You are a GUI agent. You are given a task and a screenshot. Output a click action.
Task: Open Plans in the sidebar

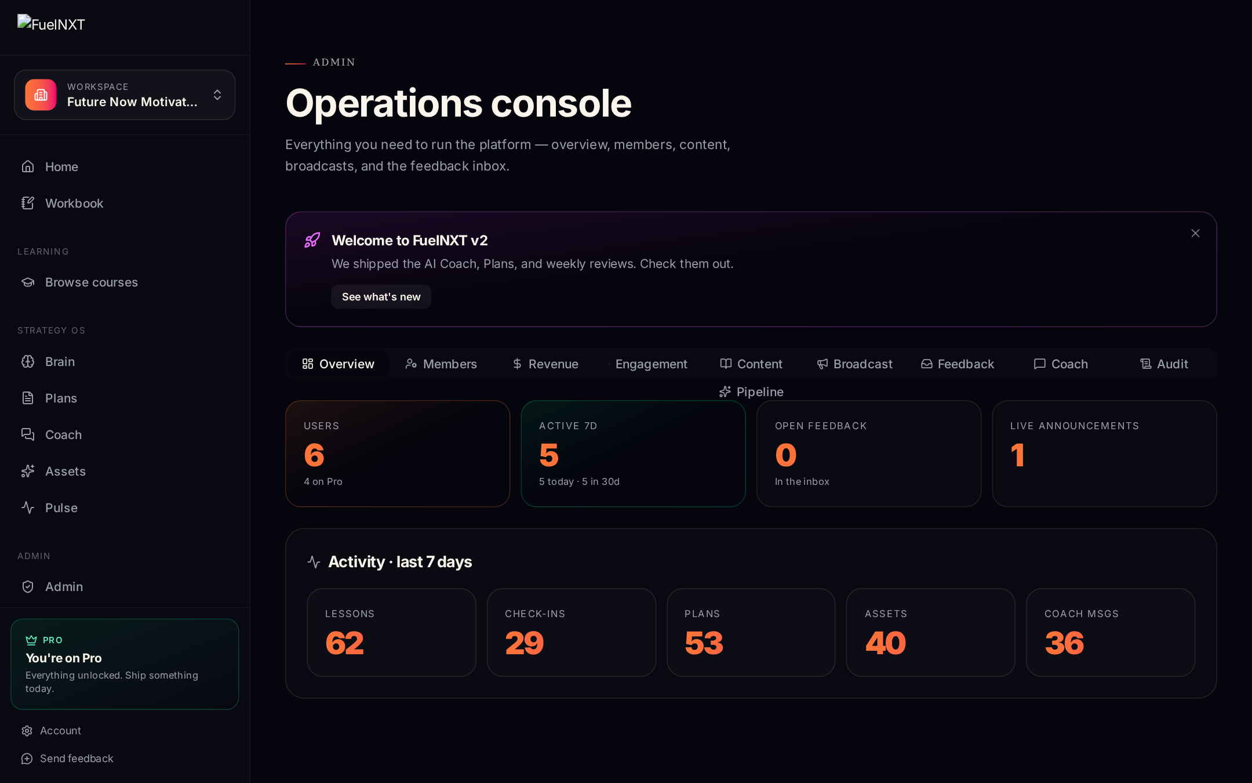(x=125, y=398)
